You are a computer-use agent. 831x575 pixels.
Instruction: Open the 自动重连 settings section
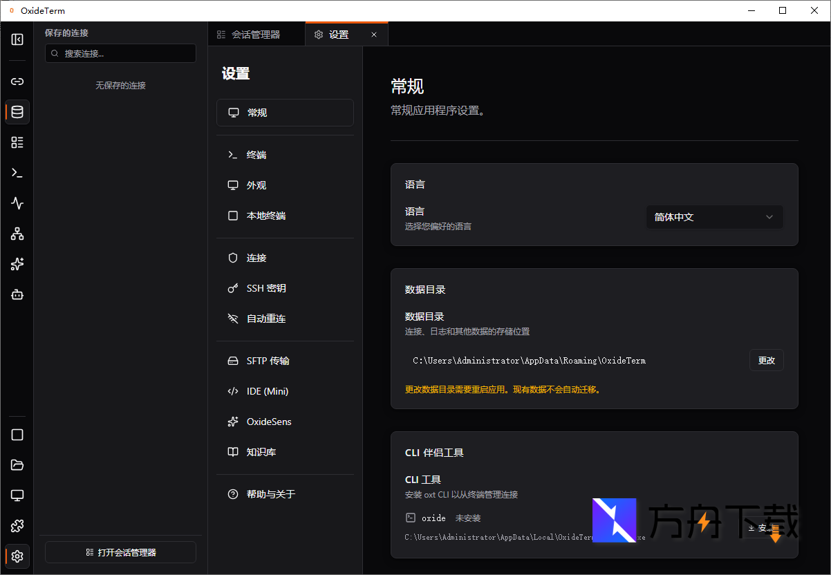point(268,318)
